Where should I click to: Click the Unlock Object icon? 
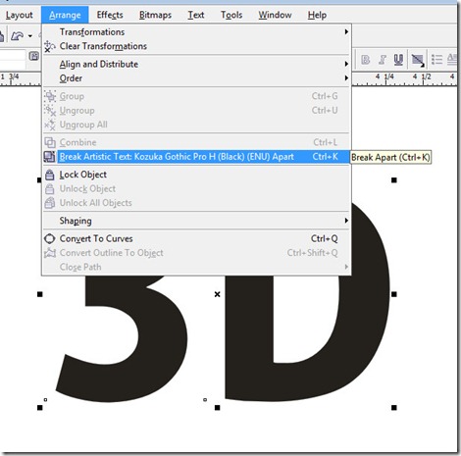pos(50,188)
